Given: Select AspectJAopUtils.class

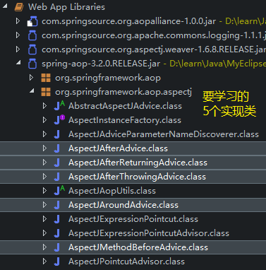Looking at the screenshot, I should pos(112,191).
